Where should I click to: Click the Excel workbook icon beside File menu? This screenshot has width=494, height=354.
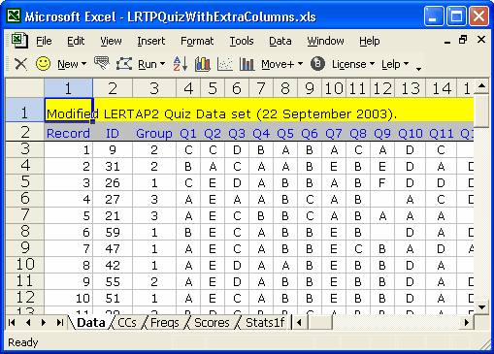coord(19,41)
